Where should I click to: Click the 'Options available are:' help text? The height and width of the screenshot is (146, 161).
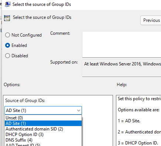tap(138, 110)
